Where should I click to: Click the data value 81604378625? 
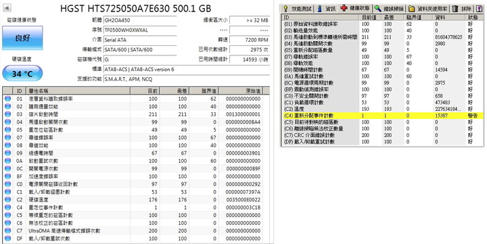(x=448, y=37)
